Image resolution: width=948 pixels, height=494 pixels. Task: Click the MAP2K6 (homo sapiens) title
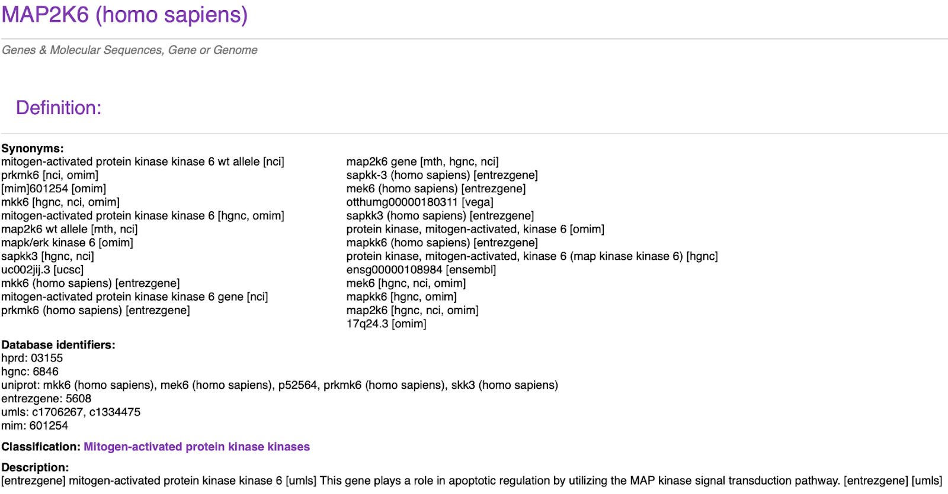[124, 14]
